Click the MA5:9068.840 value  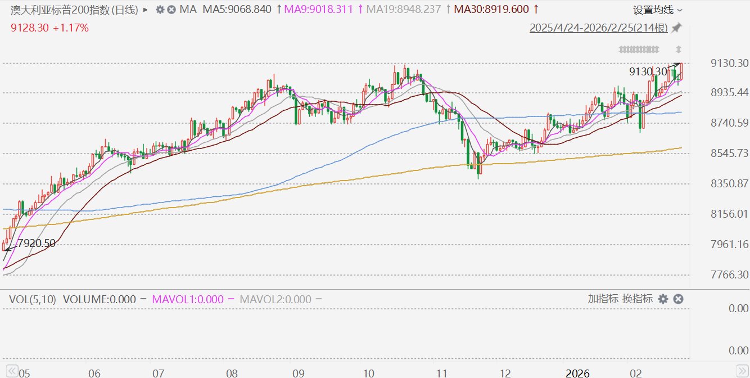click(237, 10)
